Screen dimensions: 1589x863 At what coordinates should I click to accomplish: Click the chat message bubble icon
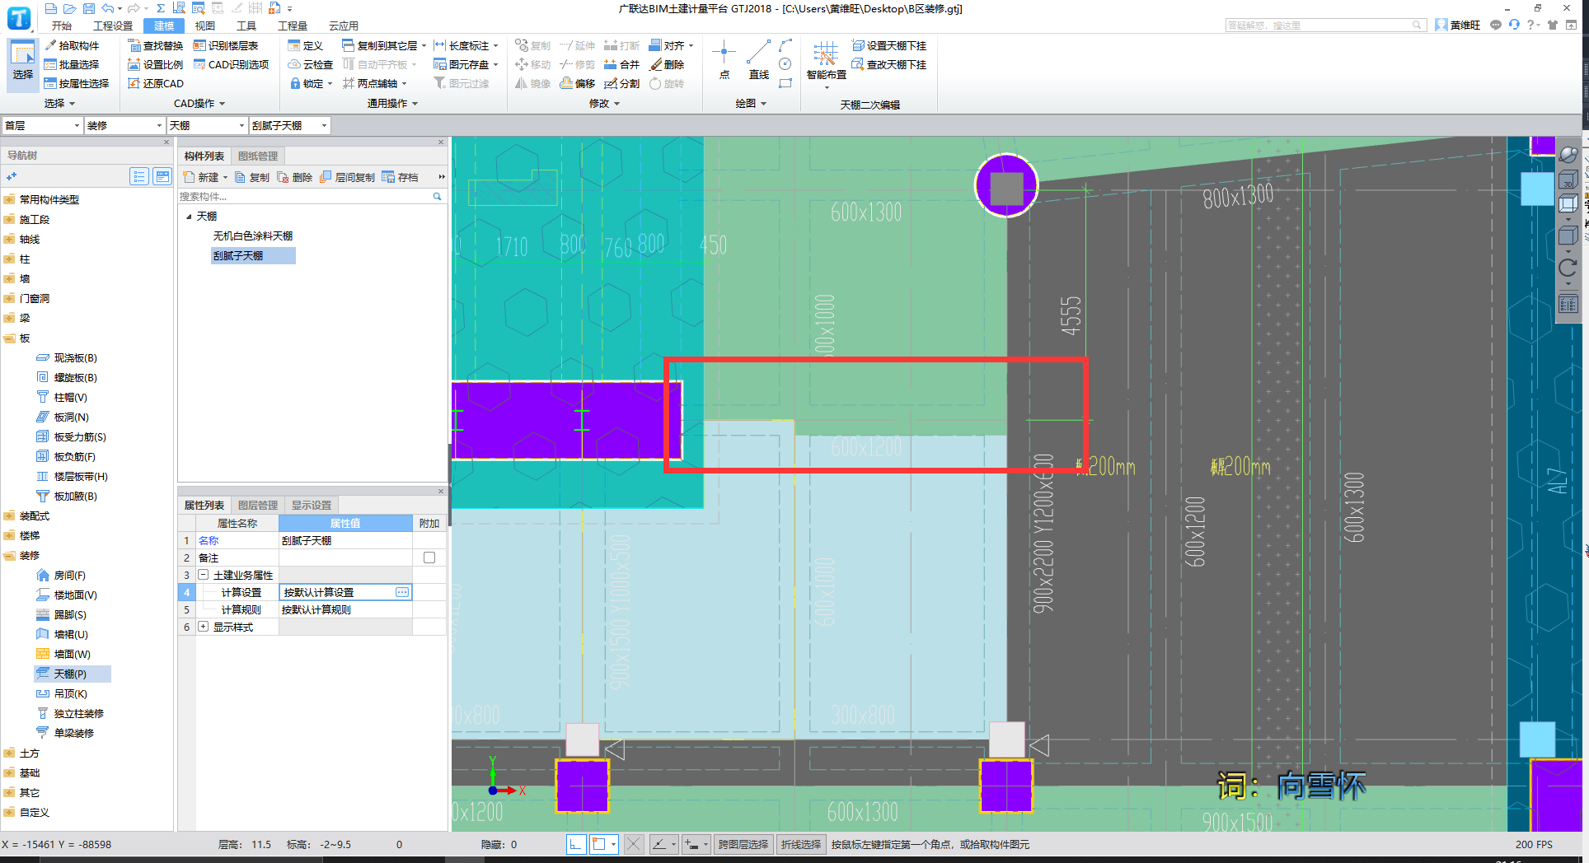pyautogui.click(x=1495, y=25)
